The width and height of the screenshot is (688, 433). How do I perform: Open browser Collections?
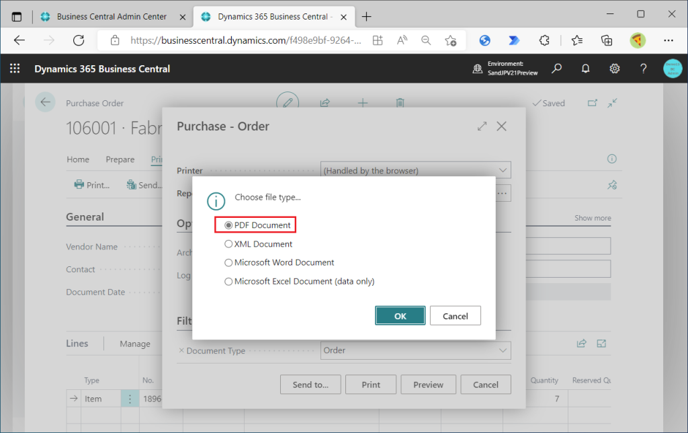tap(607, 40)
